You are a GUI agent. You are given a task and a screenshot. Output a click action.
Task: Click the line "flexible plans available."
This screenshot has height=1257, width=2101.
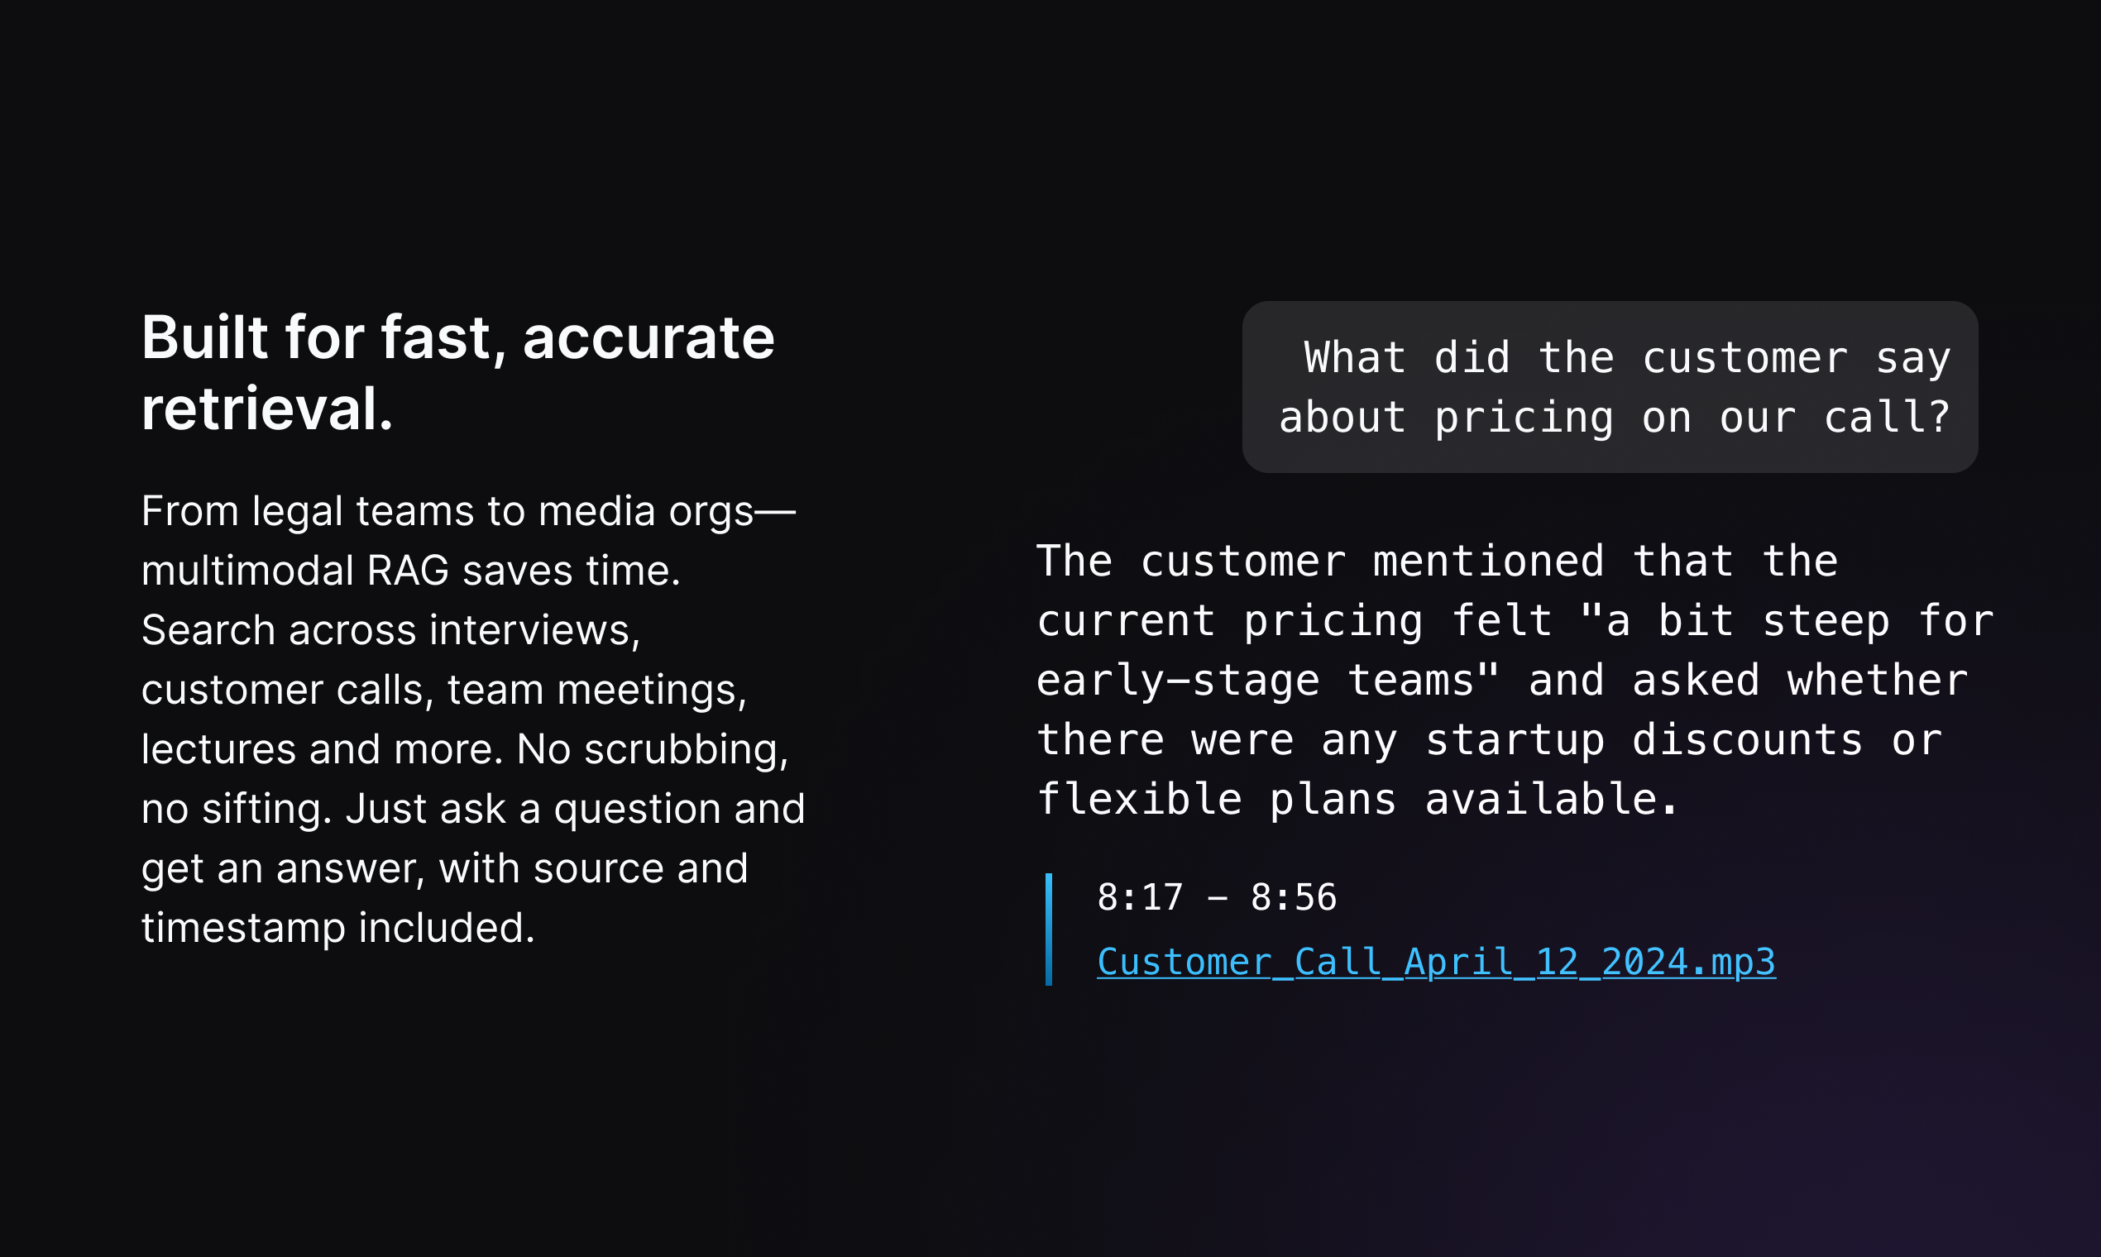pos(1357,800)
